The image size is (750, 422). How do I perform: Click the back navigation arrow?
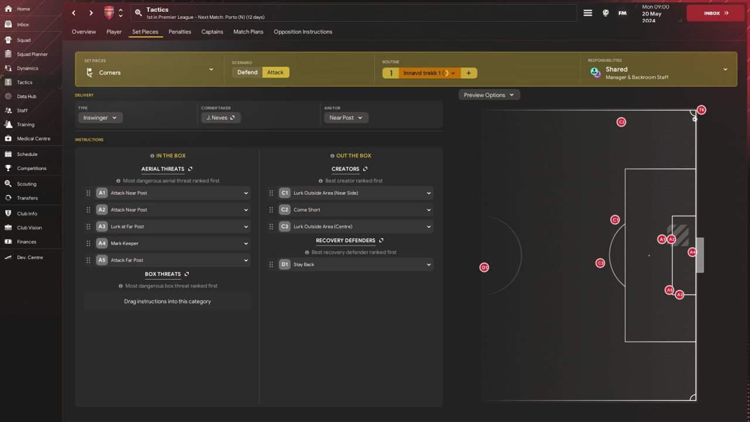[x=73, y=13]
